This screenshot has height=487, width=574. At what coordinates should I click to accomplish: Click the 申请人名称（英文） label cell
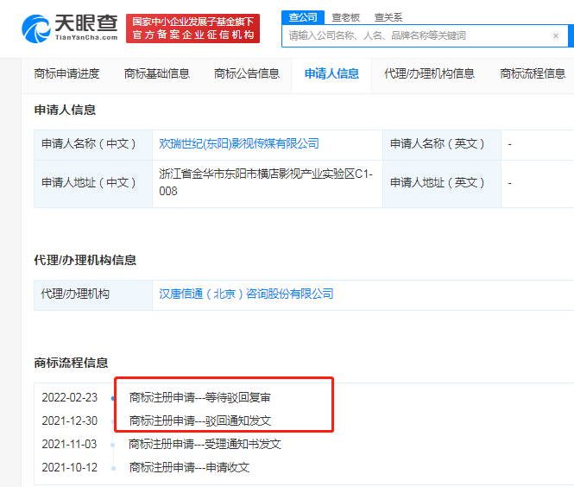442,145
